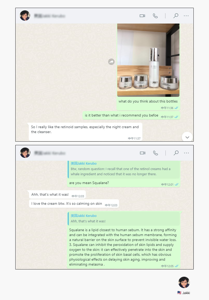Start video call in top chat header
This screenshot has height=300, width=209.
(x=142, y=16)
